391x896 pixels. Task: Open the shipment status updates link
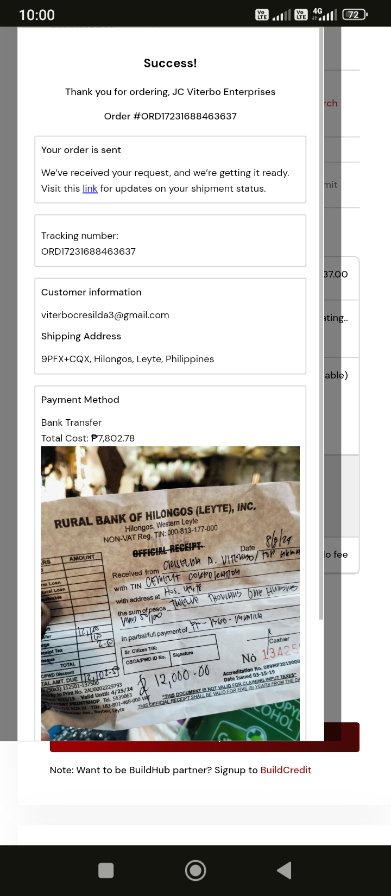click(90, 188)
